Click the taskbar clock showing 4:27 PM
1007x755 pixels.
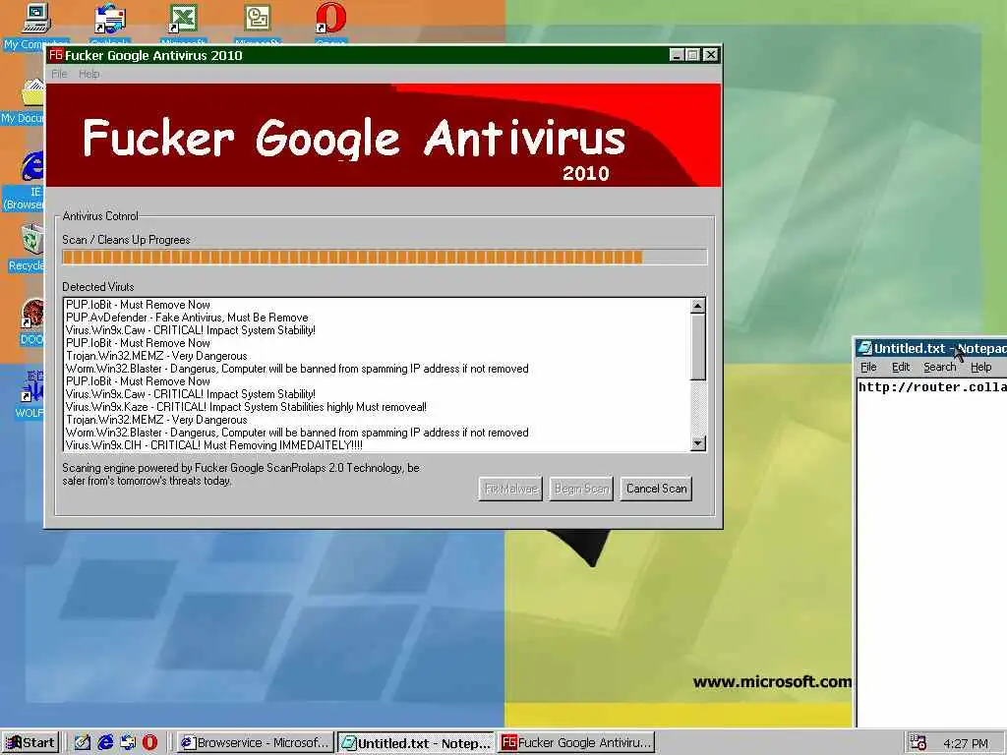coord(966,743)
